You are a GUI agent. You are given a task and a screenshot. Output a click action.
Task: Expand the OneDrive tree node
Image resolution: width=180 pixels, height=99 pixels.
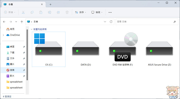3,35
